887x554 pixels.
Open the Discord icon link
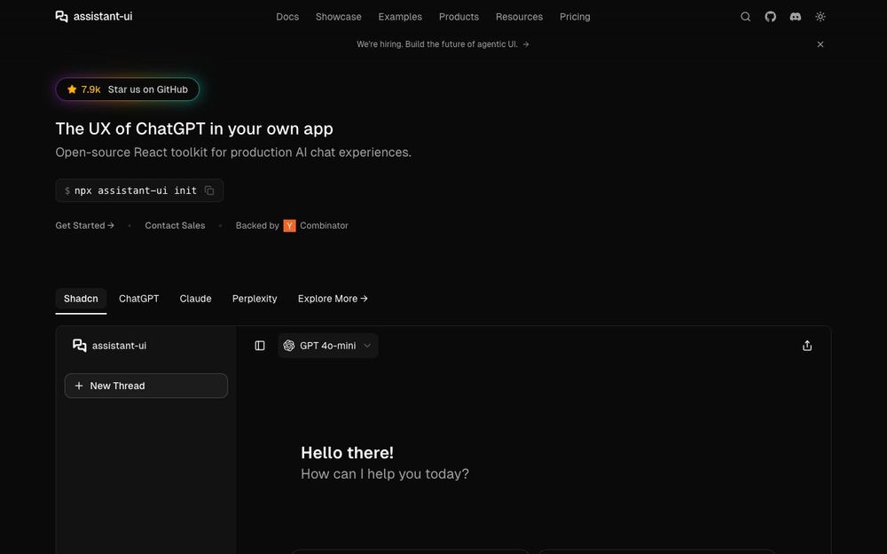(796, 17)
